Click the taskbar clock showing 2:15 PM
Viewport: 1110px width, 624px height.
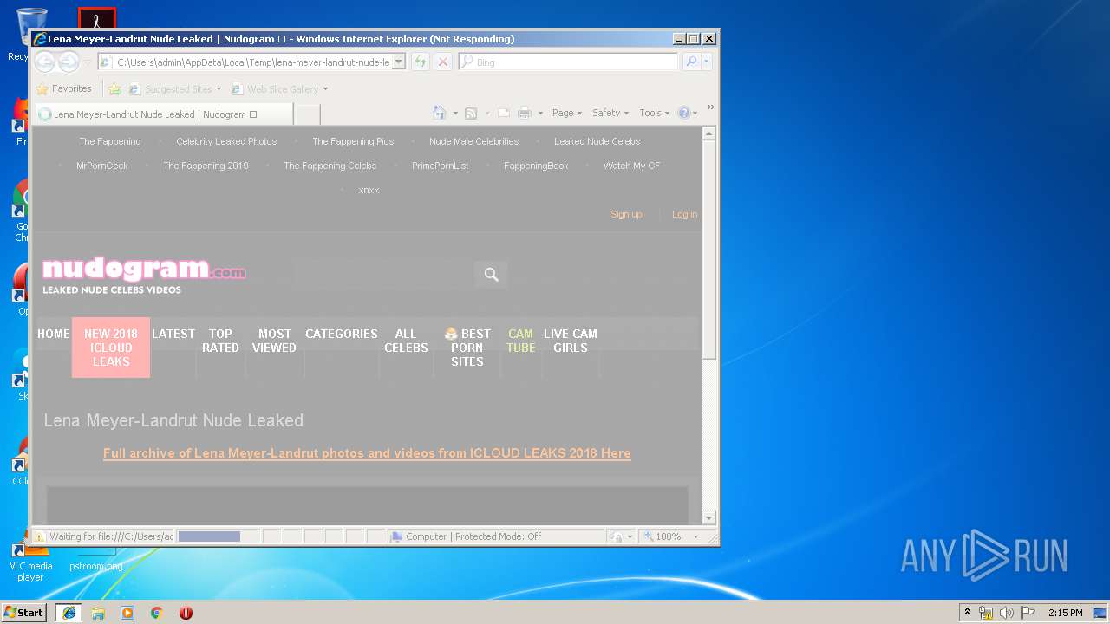(1065, 613)
